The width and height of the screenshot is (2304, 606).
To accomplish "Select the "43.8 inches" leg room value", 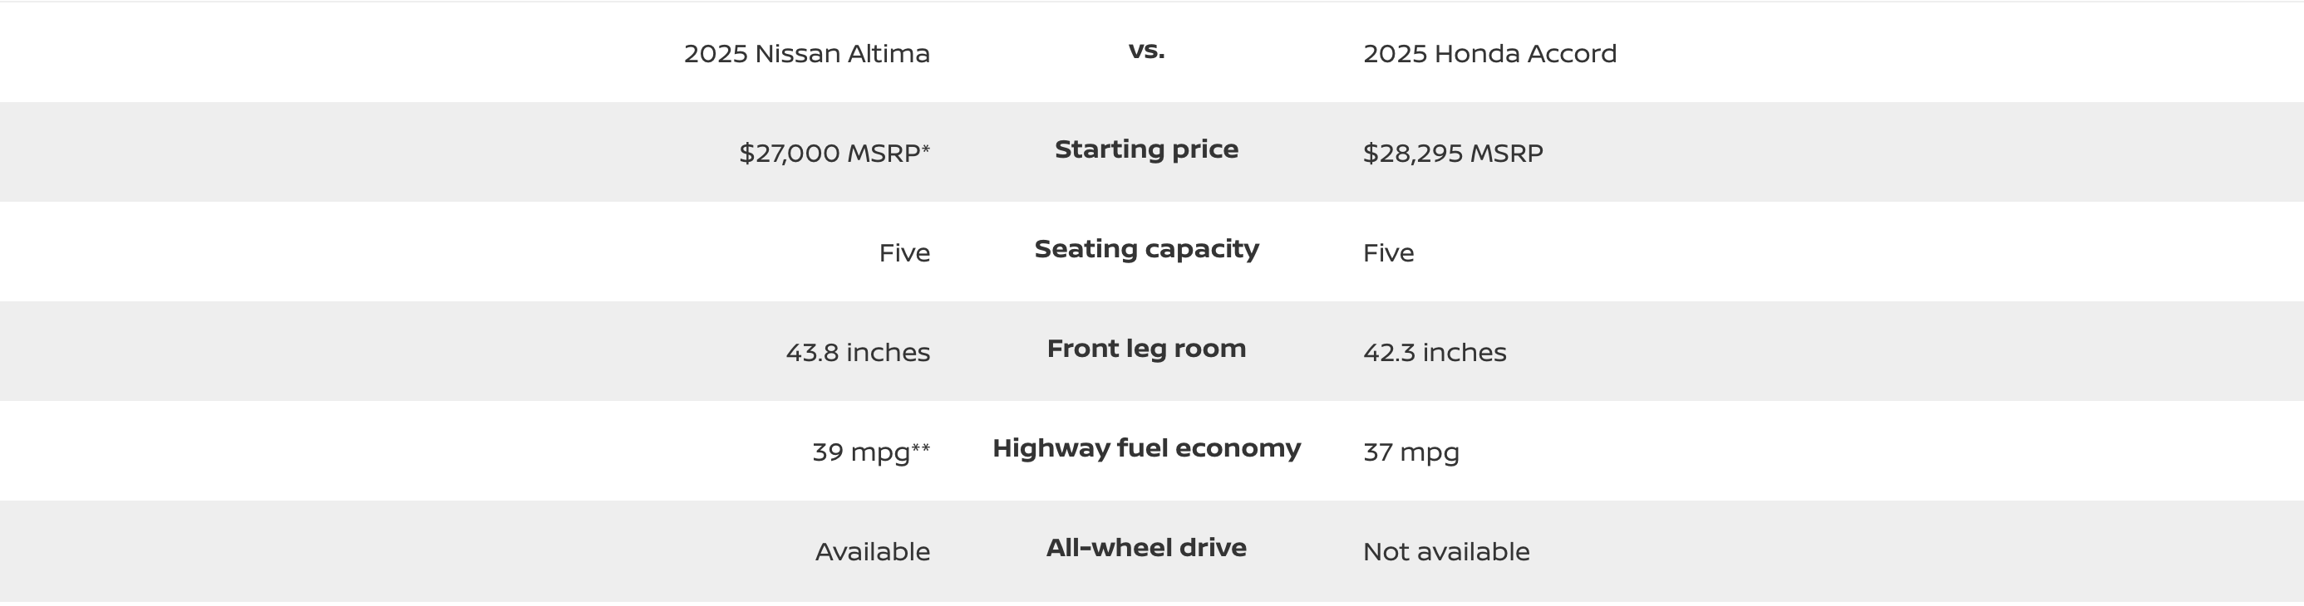I will tap(858, 352).
